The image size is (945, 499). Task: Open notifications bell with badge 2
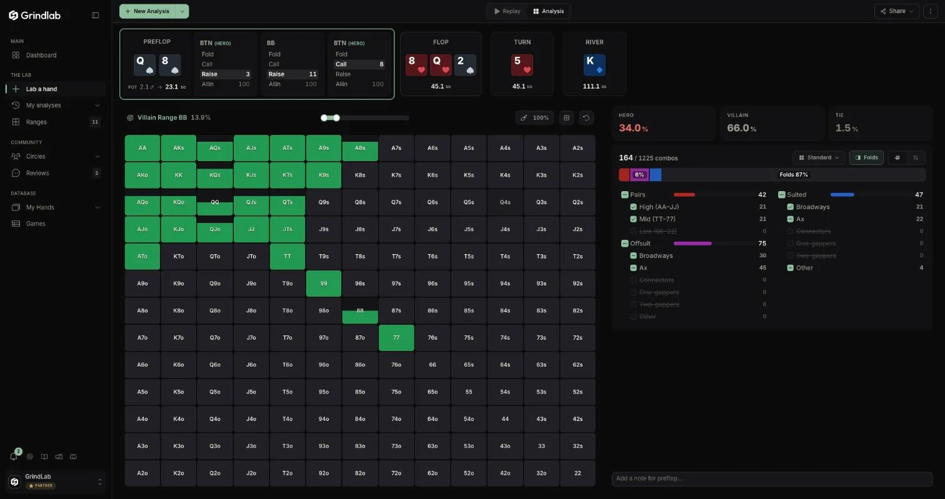[14, 457]
